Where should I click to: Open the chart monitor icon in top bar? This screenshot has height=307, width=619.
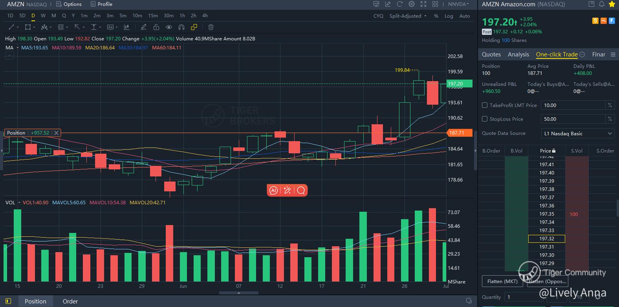click(376, 4)
